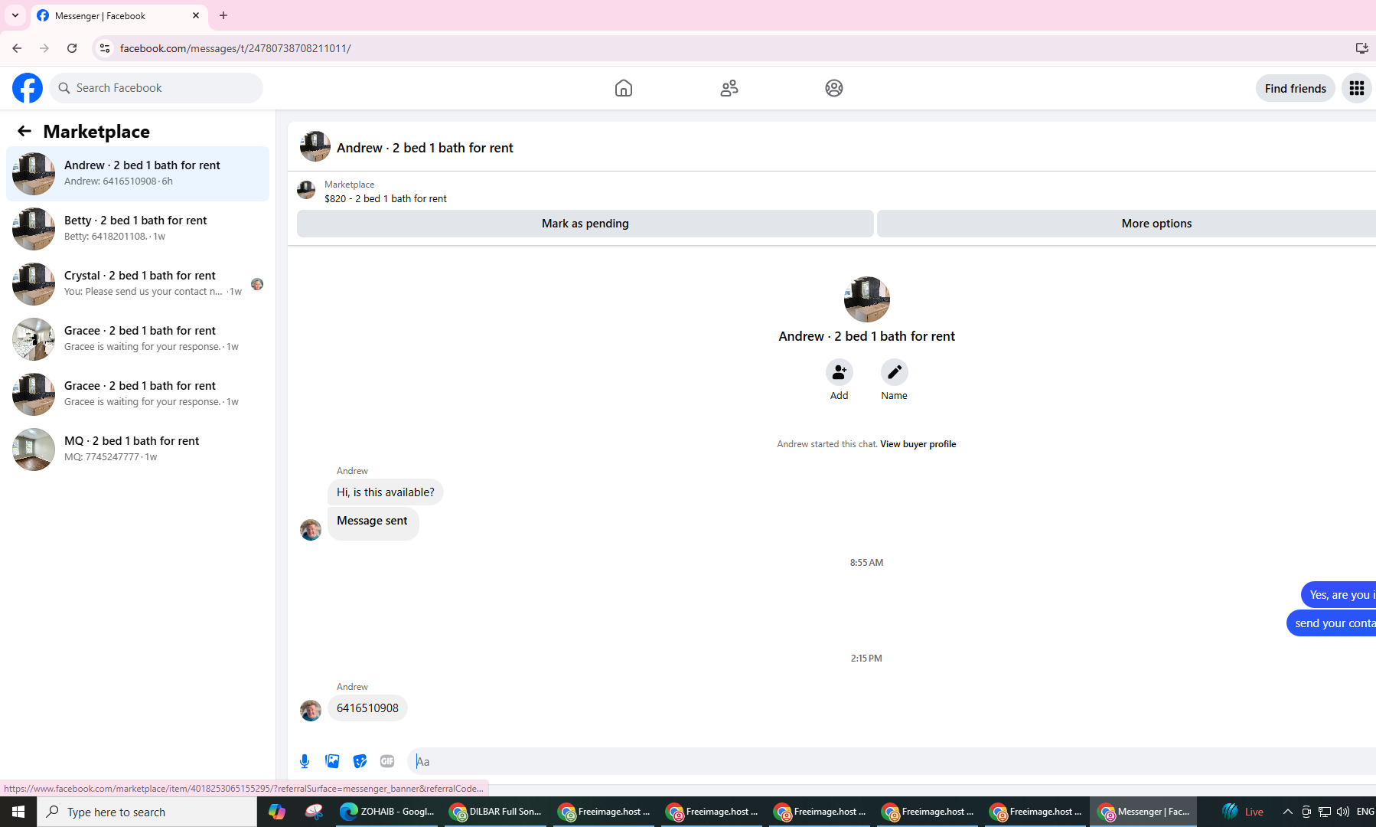
Task: Click the Name edit pencil icon
Action: click(895, 372)
